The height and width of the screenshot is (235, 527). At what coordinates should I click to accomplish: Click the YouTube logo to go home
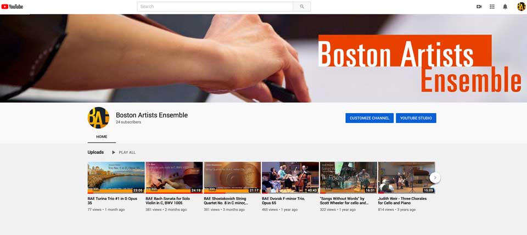pyautogui.click(x=12, y=7)
